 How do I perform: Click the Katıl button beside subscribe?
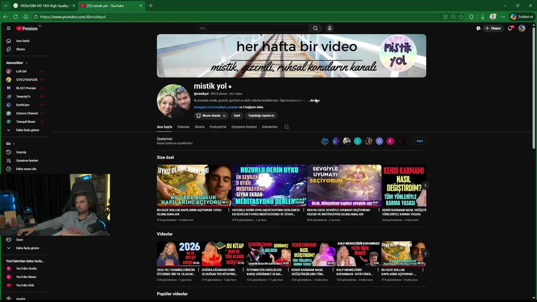coord(237,115)
